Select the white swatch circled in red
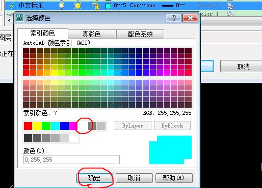Screen dimensions: 262x188 point(83,126)
